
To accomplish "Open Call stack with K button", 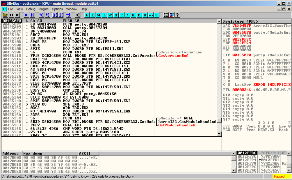I will point(133,15).
